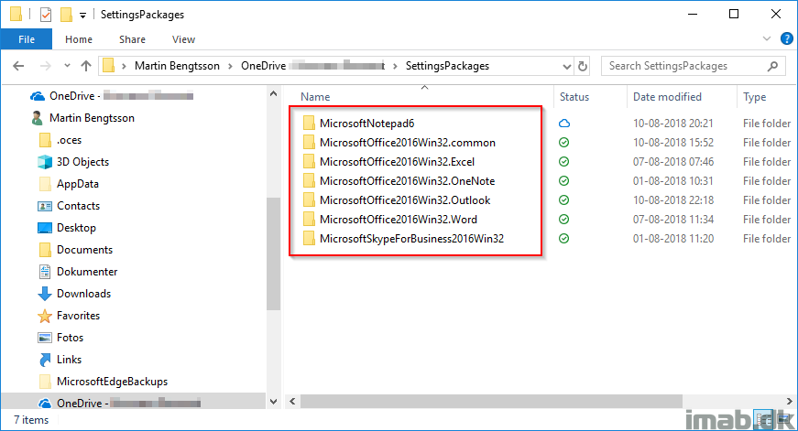Open AppData in navigation pane
This screenshot has height=431, width=798.
(x=68, y=184)
